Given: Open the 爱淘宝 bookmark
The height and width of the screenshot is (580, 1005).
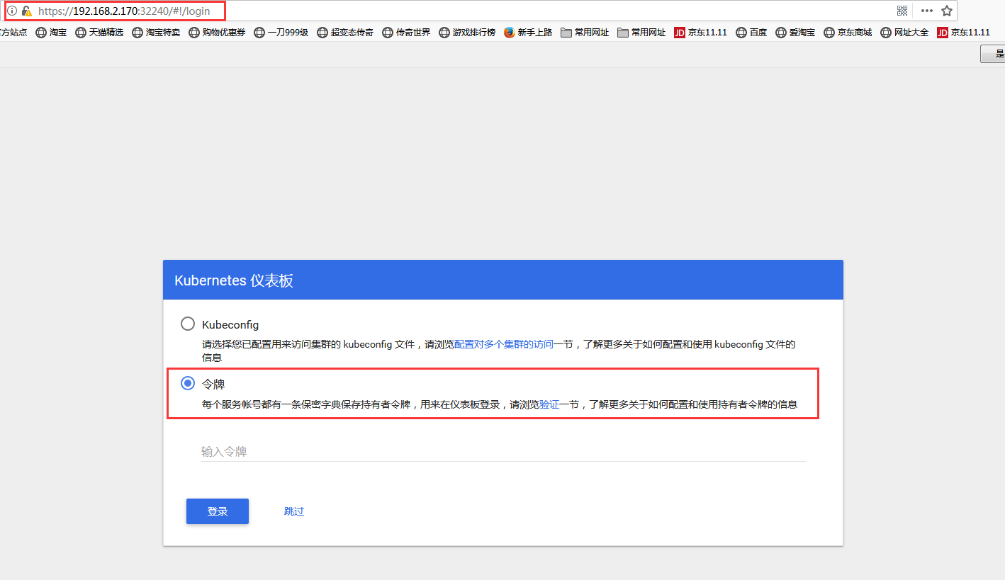Looking at the screenshot, I should point(795,32).
